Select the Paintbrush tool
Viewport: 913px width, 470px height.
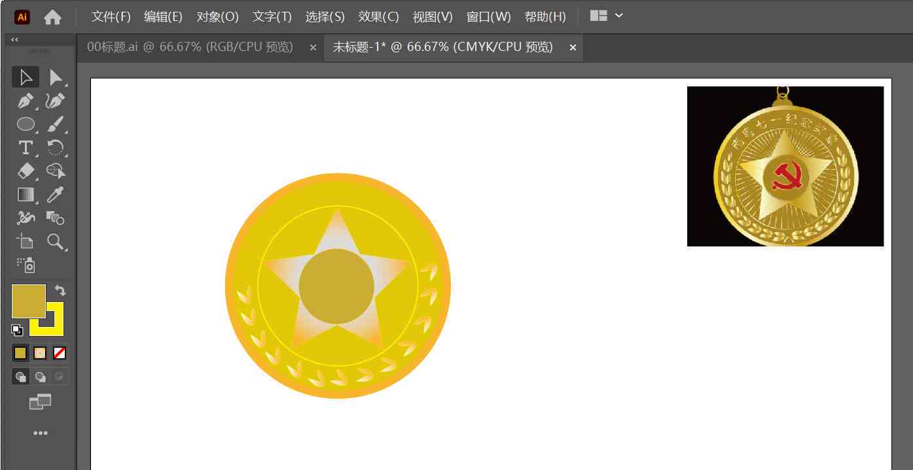(x=56, y=124)
